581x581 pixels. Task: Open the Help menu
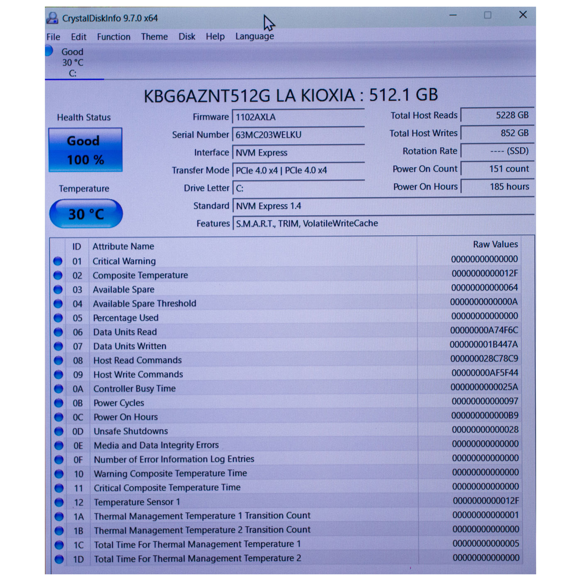tap(215, 37)
